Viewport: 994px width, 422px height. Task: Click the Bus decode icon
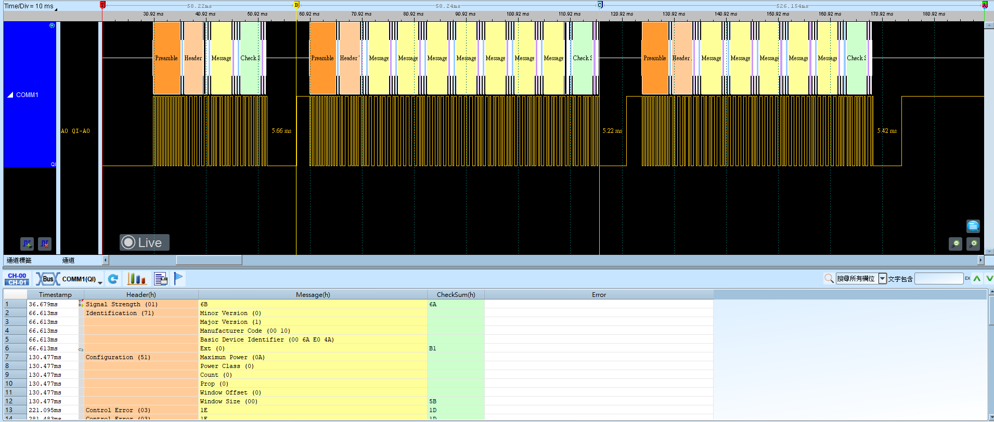48,279
